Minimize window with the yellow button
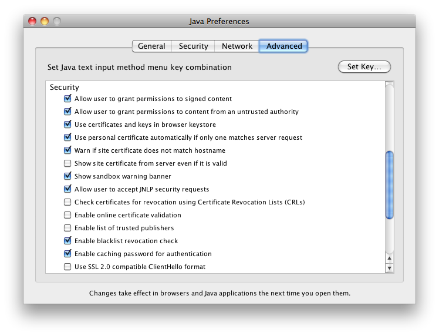The width and height of the screenshot is (439, 336). tap(45, 21)
